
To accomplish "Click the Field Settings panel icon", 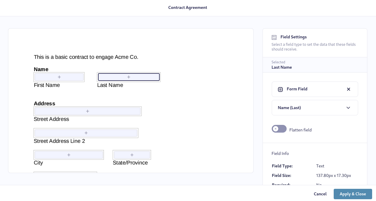I will (x=274, y=37).
